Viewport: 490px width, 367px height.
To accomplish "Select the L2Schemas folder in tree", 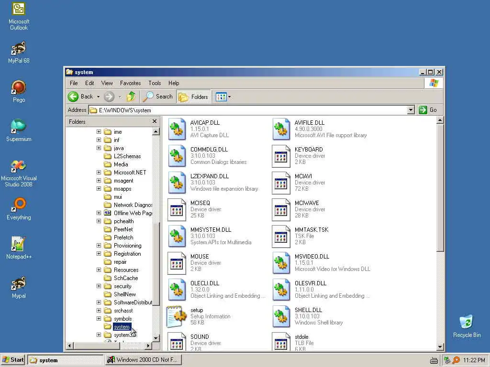I will coord(127,156).
